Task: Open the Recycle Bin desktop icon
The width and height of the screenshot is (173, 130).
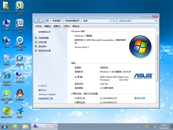Action: 6,58
